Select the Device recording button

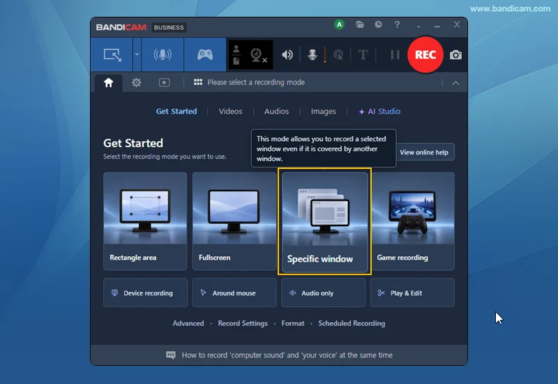(145, 293)
